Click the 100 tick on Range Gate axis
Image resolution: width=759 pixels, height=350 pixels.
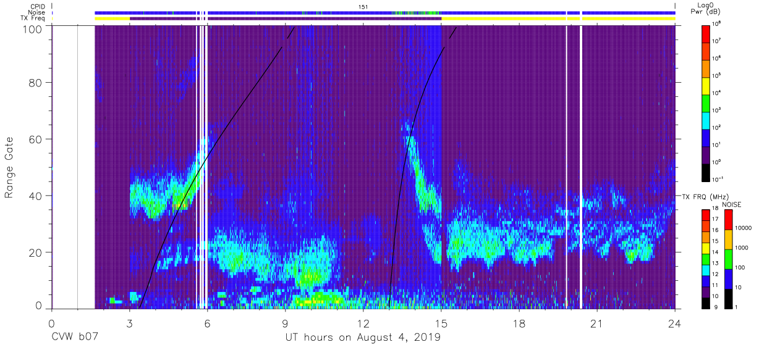[33, 29]
